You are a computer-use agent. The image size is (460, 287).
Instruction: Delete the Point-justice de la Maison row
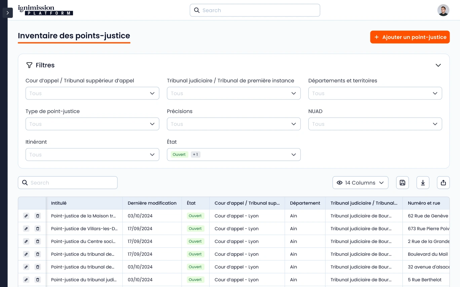(38, 216)
